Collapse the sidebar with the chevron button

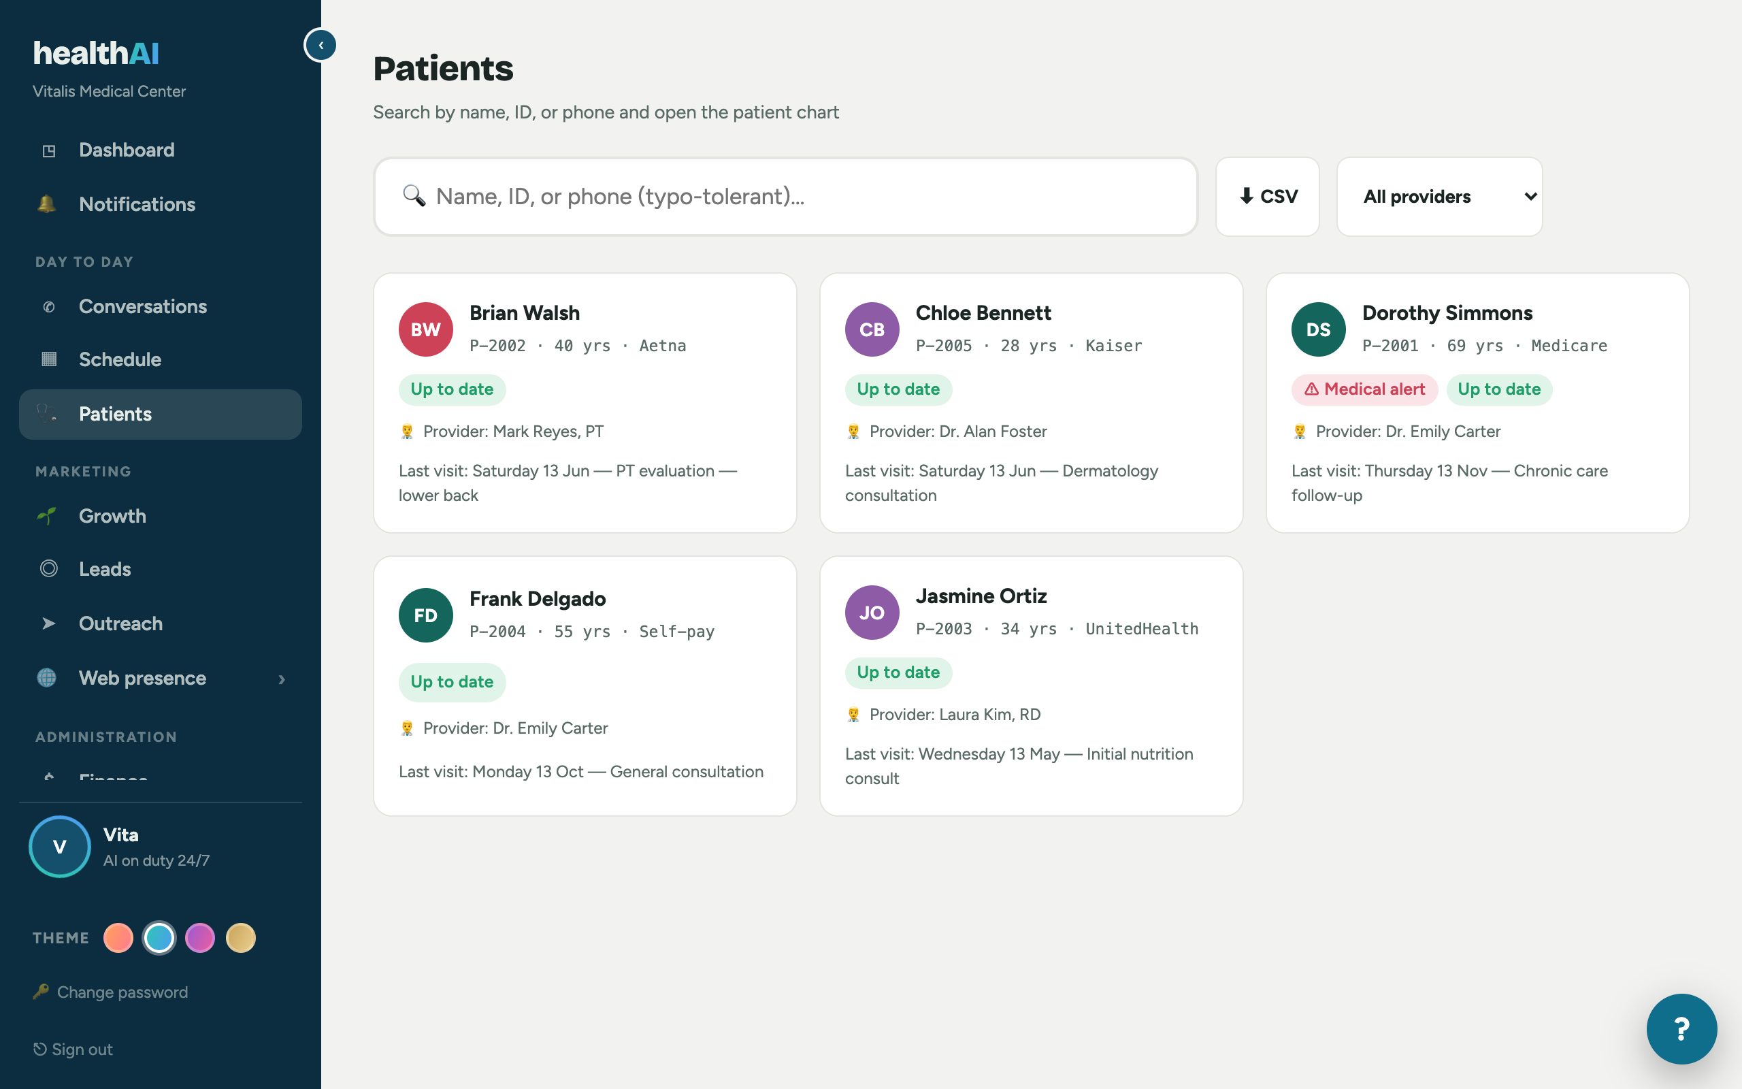point(321,45)
